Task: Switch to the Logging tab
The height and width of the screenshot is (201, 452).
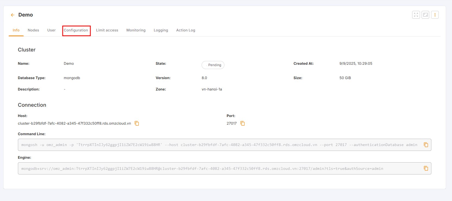Action: 161,30
